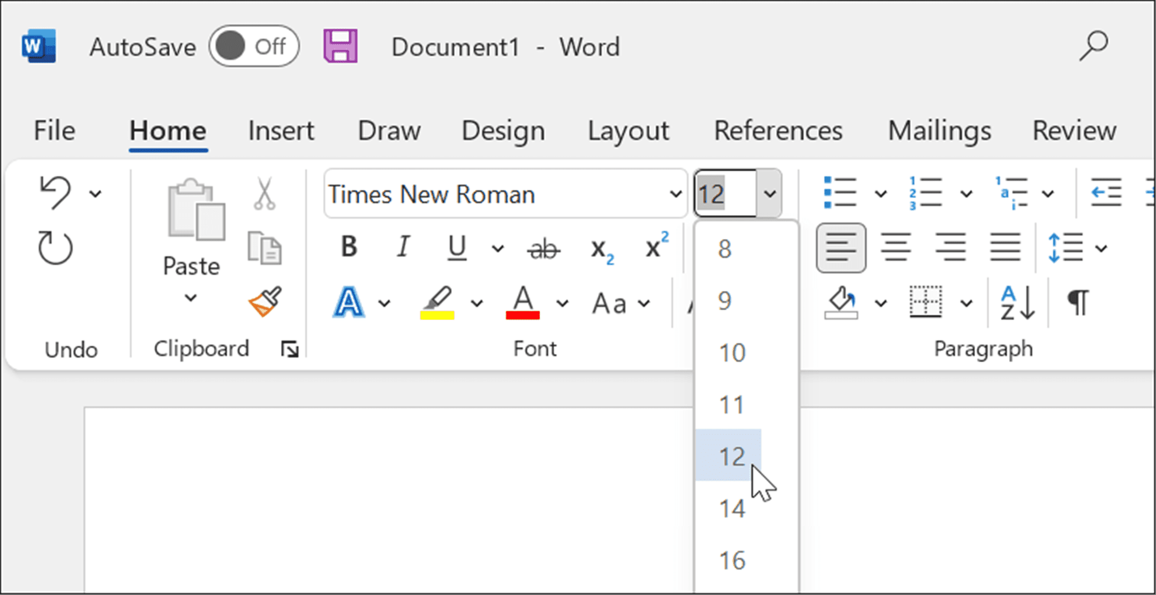Image resolution: width=1156 pixels, height=595 pixels.
Task: Toggle bold formatting
Action: pyautogui.click(x=348, y=248)
